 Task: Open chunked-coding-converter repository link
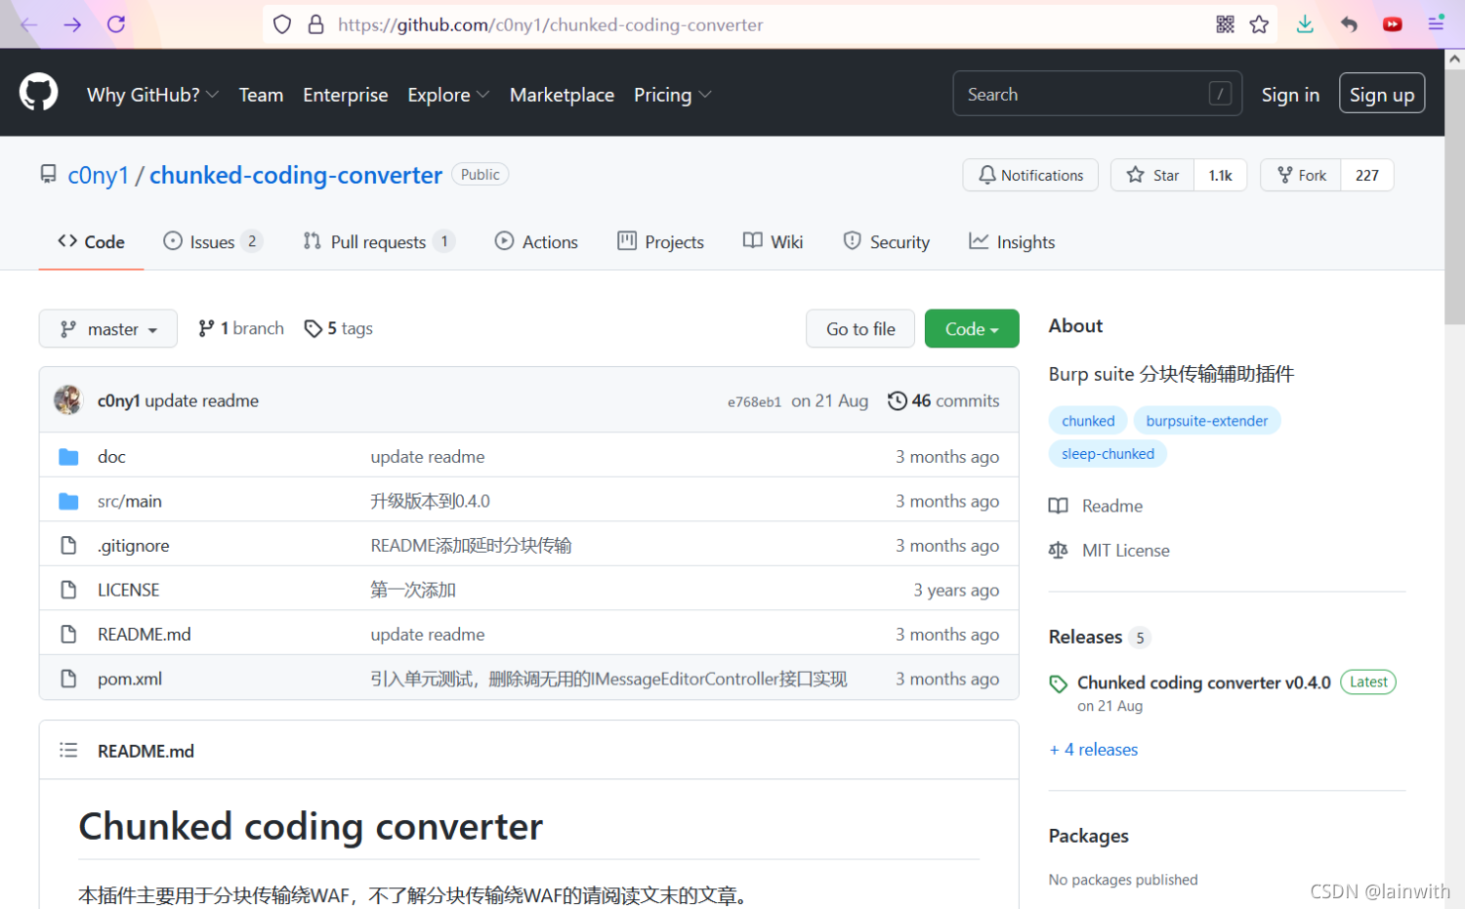tap(296, 175)
